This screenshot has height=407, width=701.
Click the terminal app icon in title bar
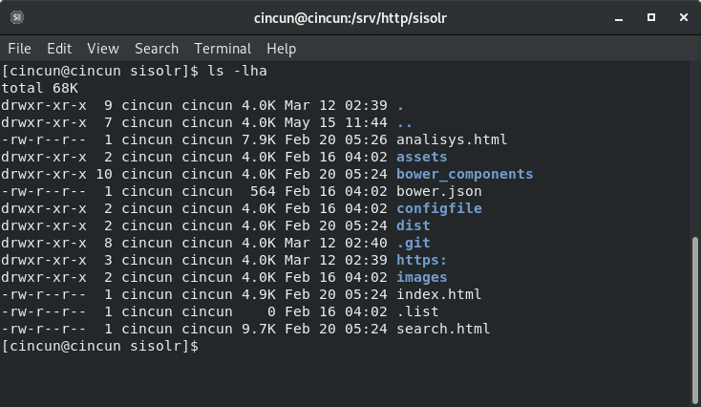pyautogui.click(x=19, y=17)
